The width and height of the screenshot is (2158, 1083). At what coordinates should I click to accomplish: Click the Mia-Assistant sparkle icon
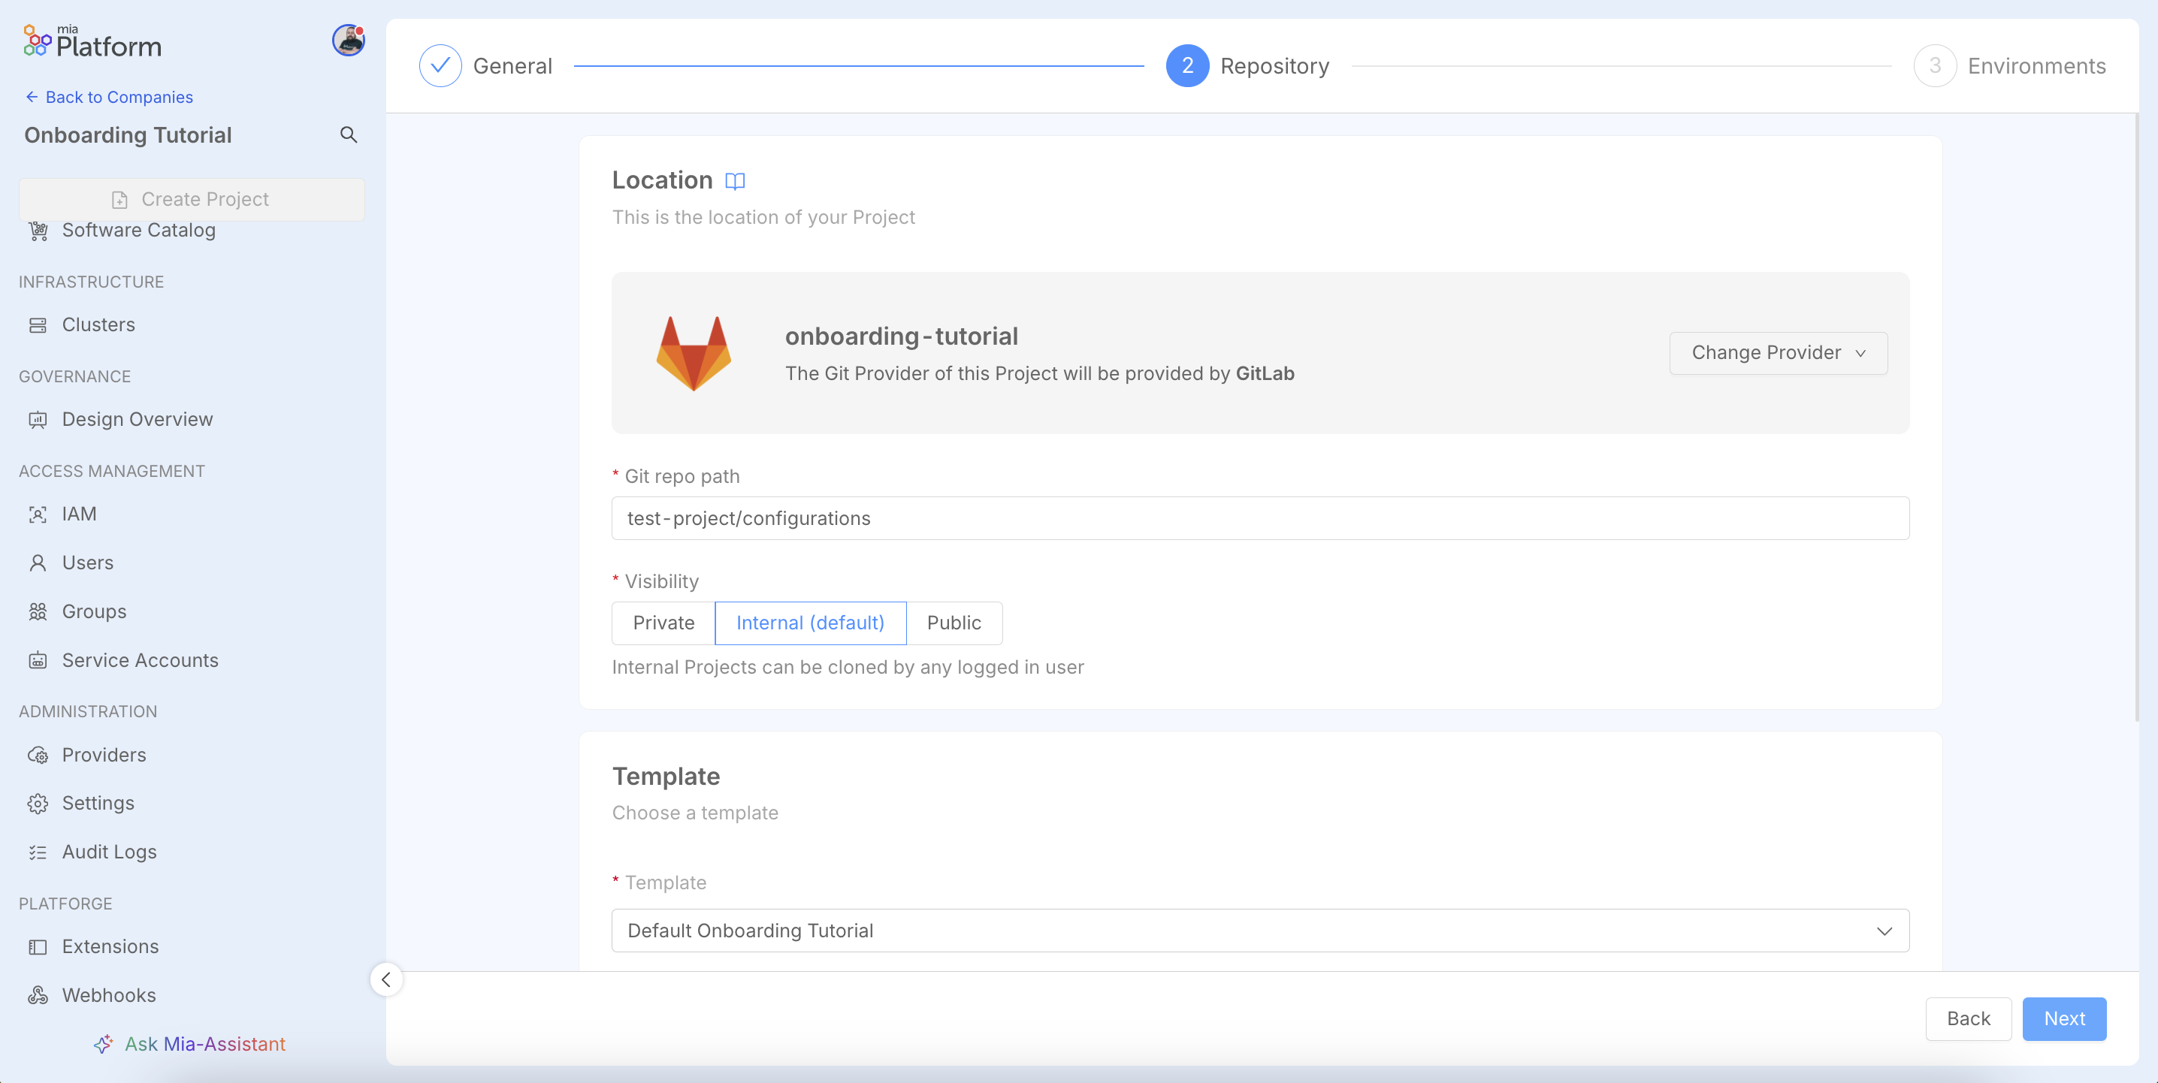103,1045
